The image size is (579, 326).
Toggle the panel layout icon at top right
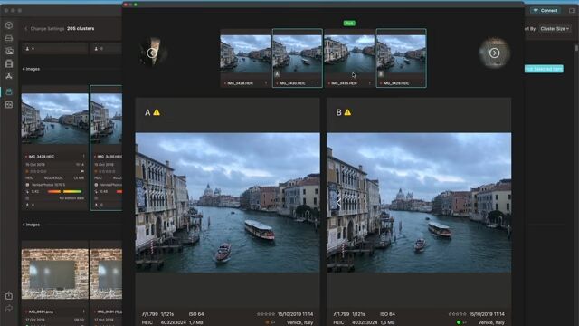(x=572, y=10)
